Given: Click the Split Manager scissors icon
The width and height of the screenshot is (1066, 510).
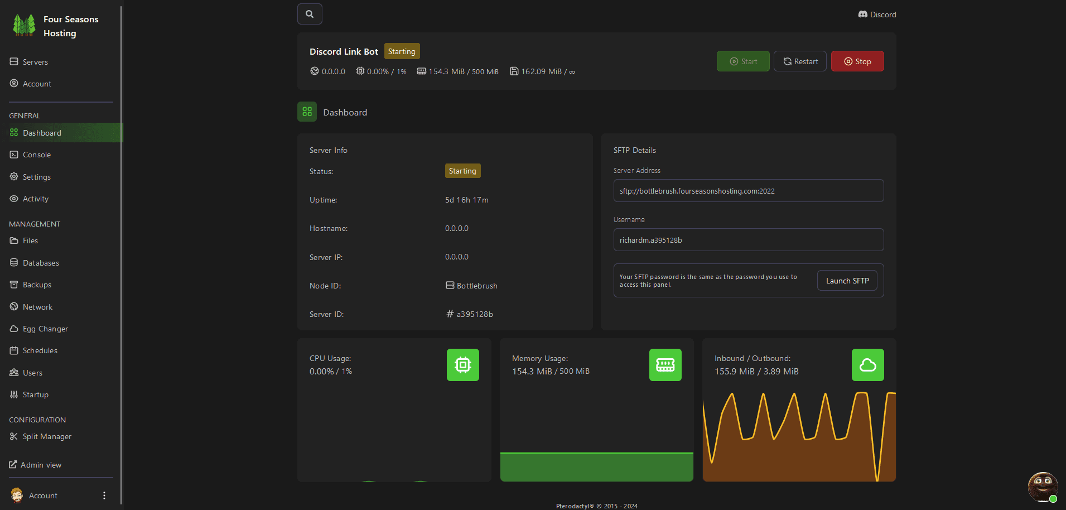Looking at the screenshot, I should 14,436.
